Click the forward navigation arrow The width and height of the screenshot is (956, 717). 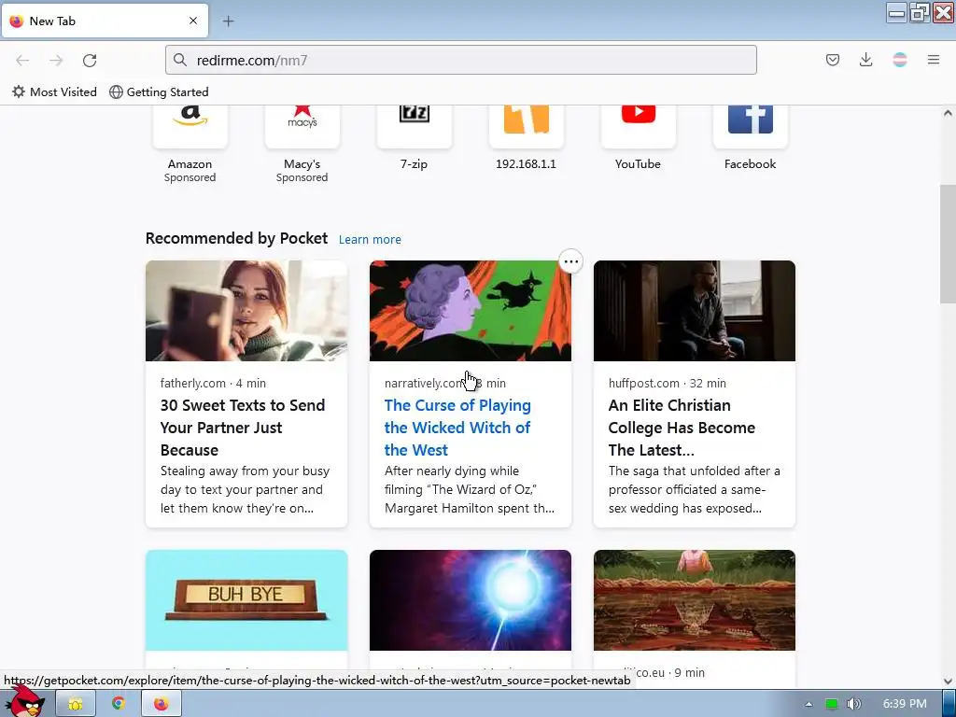tap(56, 61)
